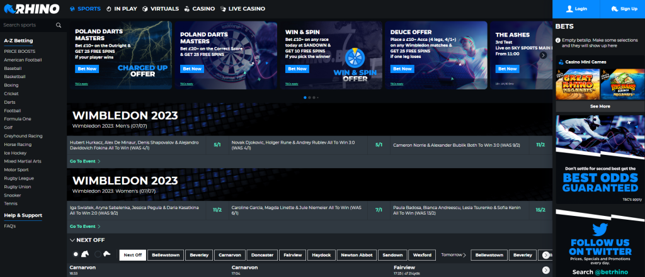Open FAQ's under Help & Support
This screenshot has width=645, height=277.
10,226
